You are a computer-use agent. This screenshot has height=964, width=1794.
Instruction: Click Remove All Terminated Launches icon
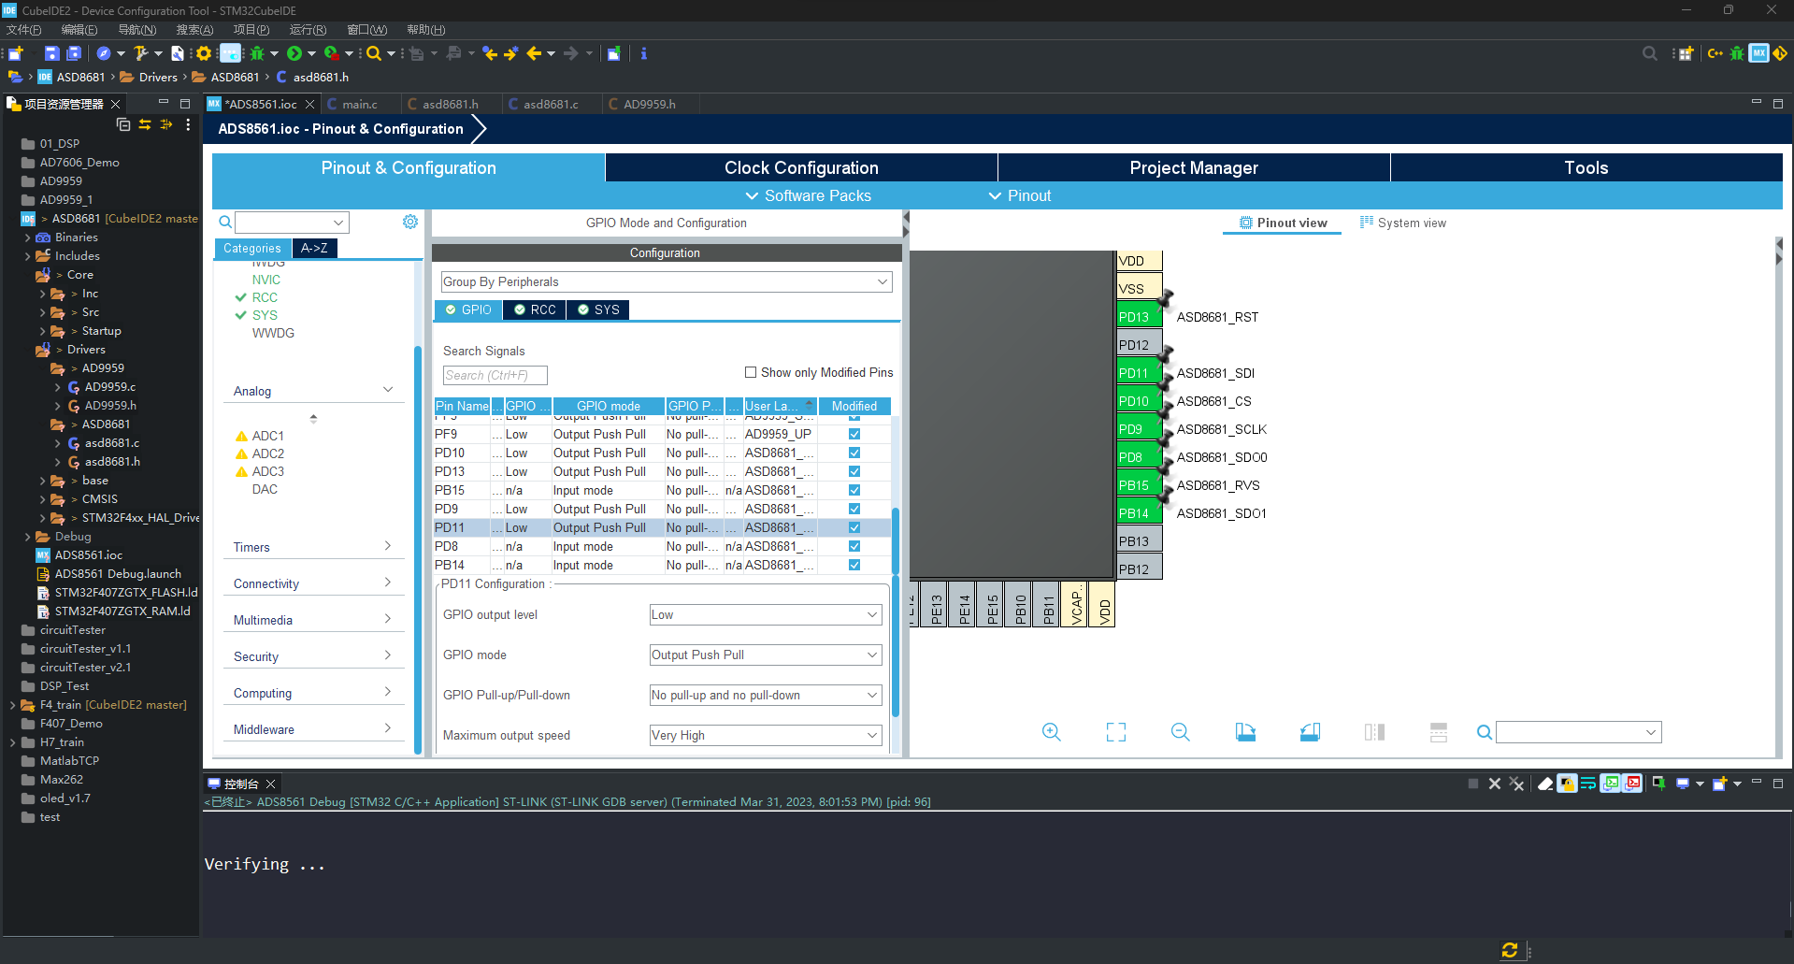click(1516, 784)
